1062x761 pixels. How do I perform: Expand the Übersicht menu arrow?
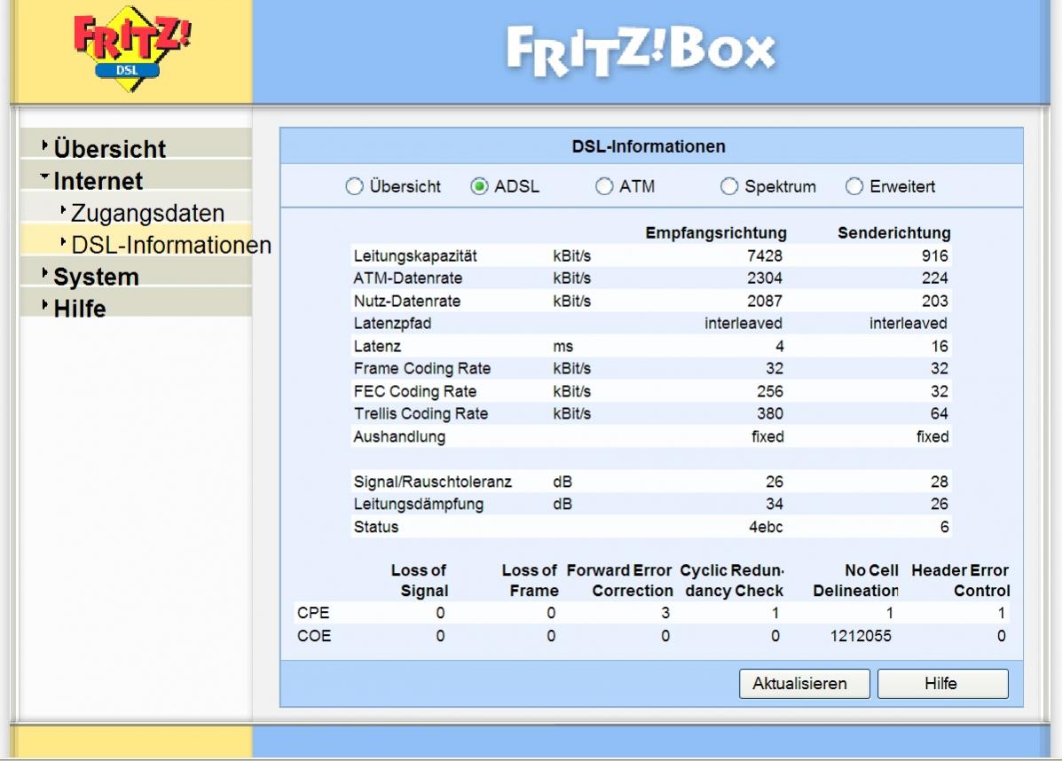(44, 145)
